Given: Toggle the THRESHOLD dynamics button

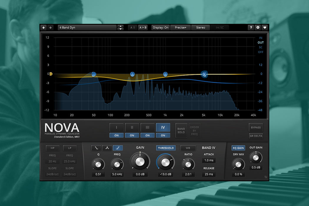Looking at the screenshot, I should point(166,148).
